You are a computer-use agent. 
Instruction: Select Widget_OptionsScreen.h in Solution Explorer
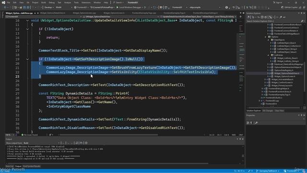(284, 76)
